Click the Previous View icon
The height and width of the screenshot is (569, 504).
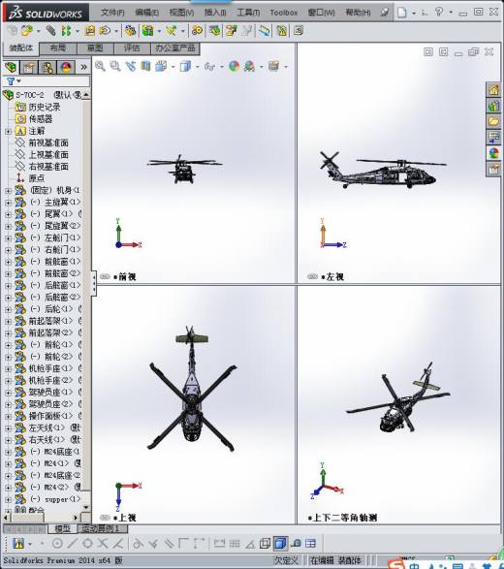tap(130, 66)
